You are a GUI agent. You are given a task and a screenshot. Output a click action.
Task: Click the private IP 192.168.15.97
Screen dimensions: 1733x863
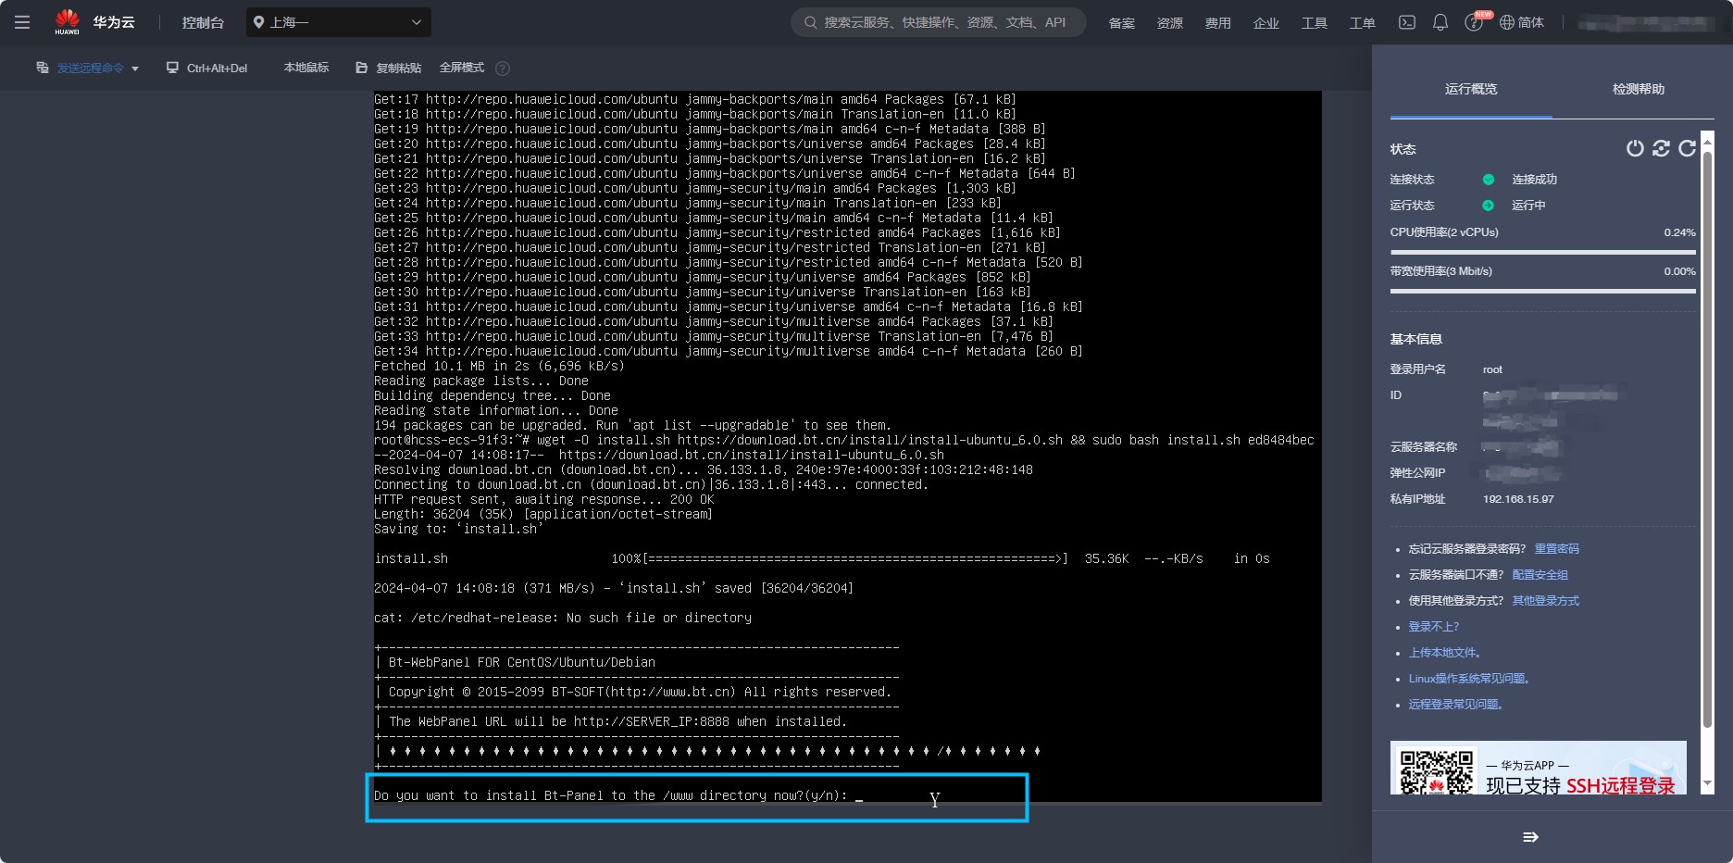click(x=1518, y=499)
